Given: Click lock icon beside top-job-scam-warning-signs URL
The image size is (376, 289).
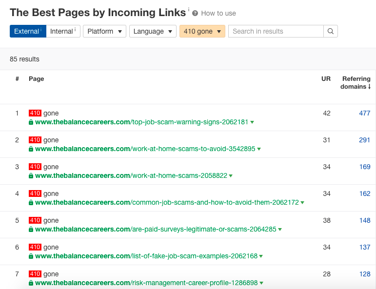Looking at the screenshot, I should click(x=31, y=122).
